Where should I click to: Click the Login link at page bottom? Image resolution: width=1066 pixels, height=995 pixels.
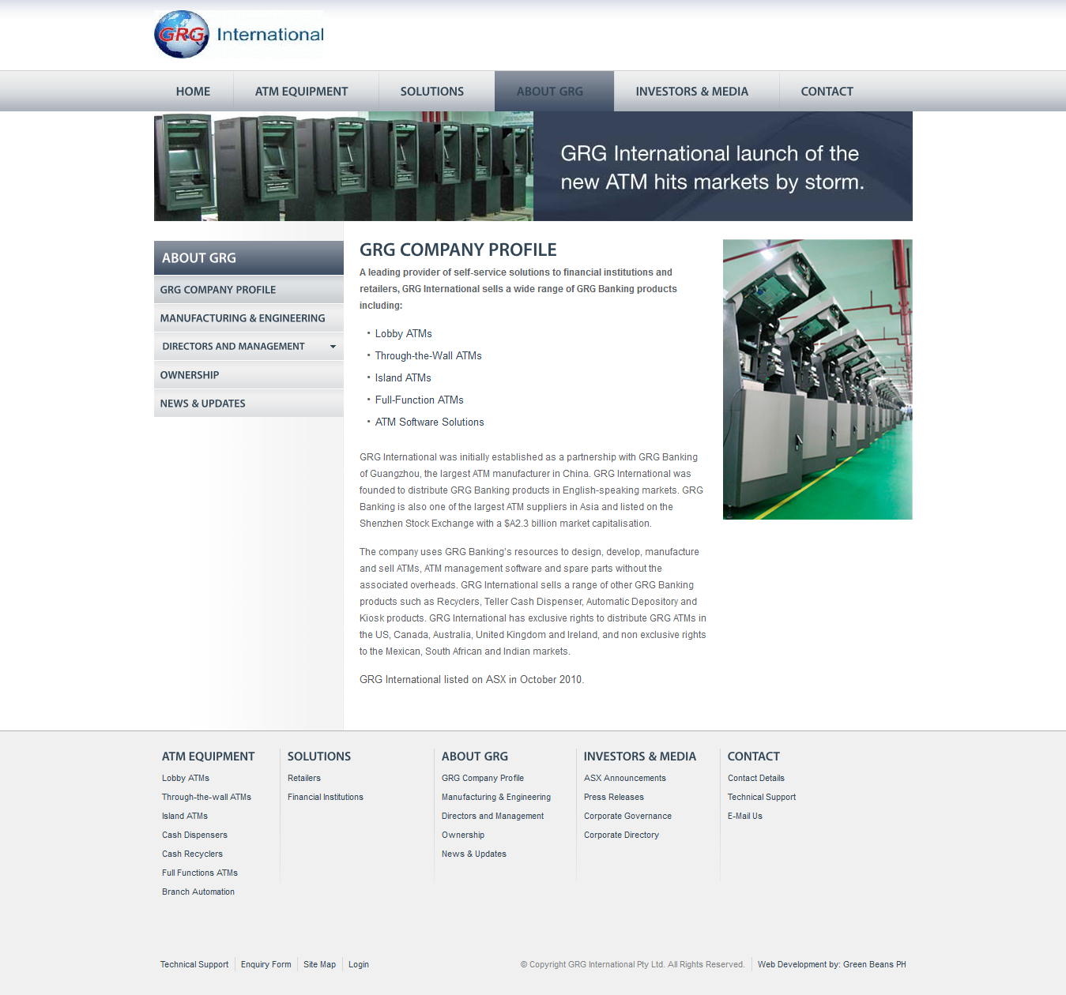point(359,964)
